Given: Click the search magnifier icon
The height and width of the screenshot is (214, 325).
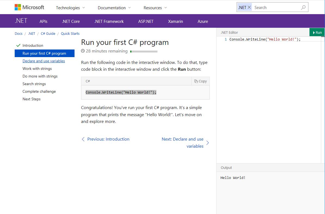Looking at the screenshot, I should 303,8.
